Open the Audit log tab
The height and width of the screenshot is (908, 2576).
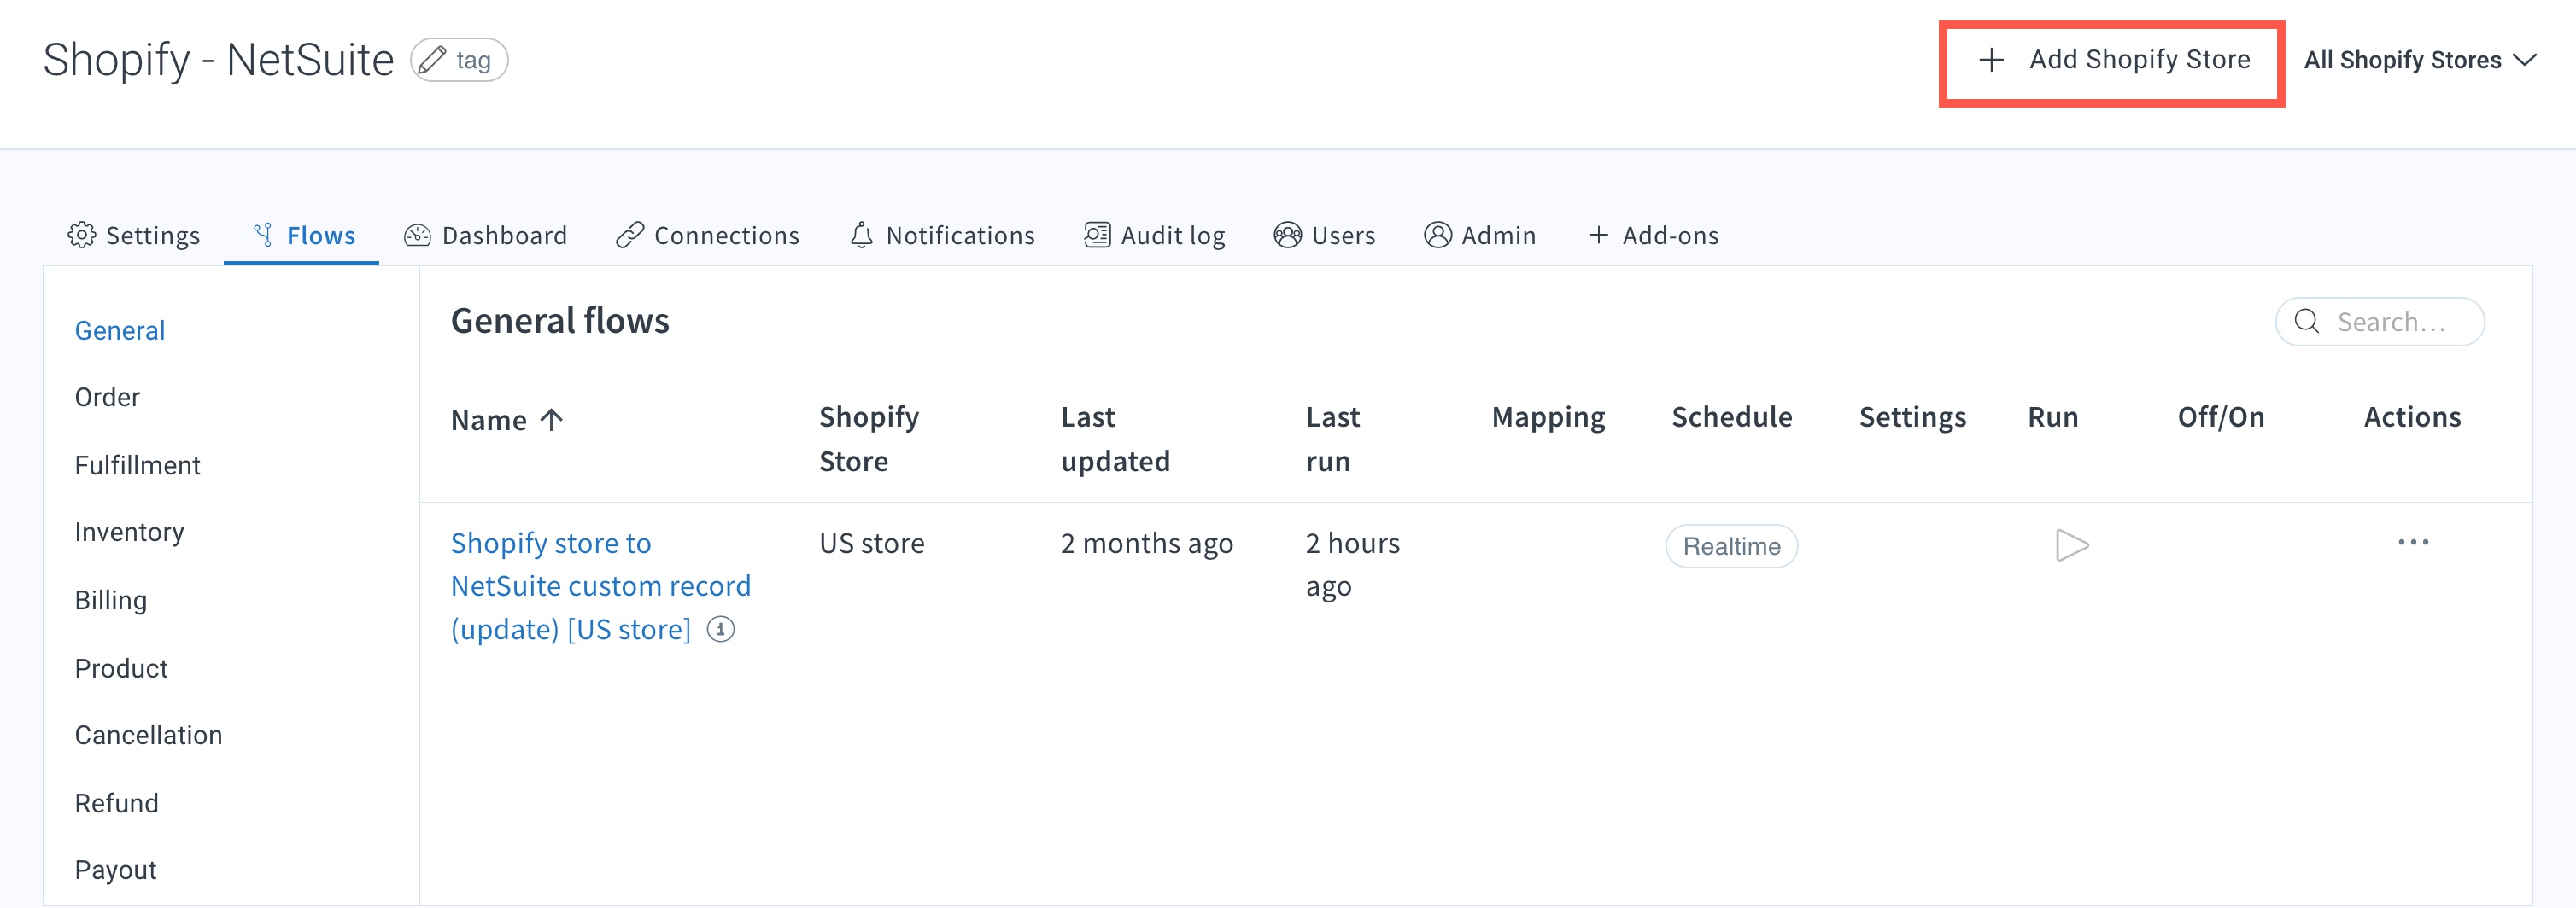1155,235
